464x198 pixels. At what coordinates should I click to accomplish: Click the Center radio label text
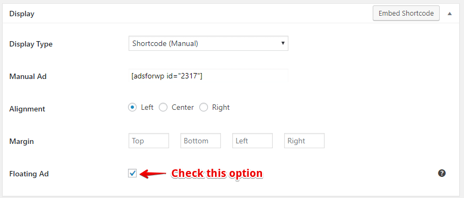click(183, 107)
